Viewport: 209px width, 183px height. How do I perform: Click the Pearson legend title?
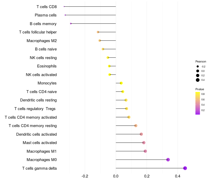tap(201, 61)
